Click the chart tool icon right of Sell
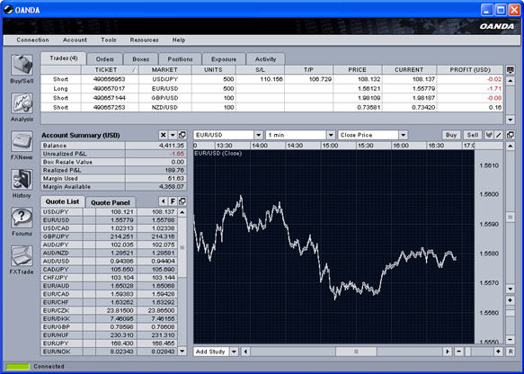 pos(489,135)
